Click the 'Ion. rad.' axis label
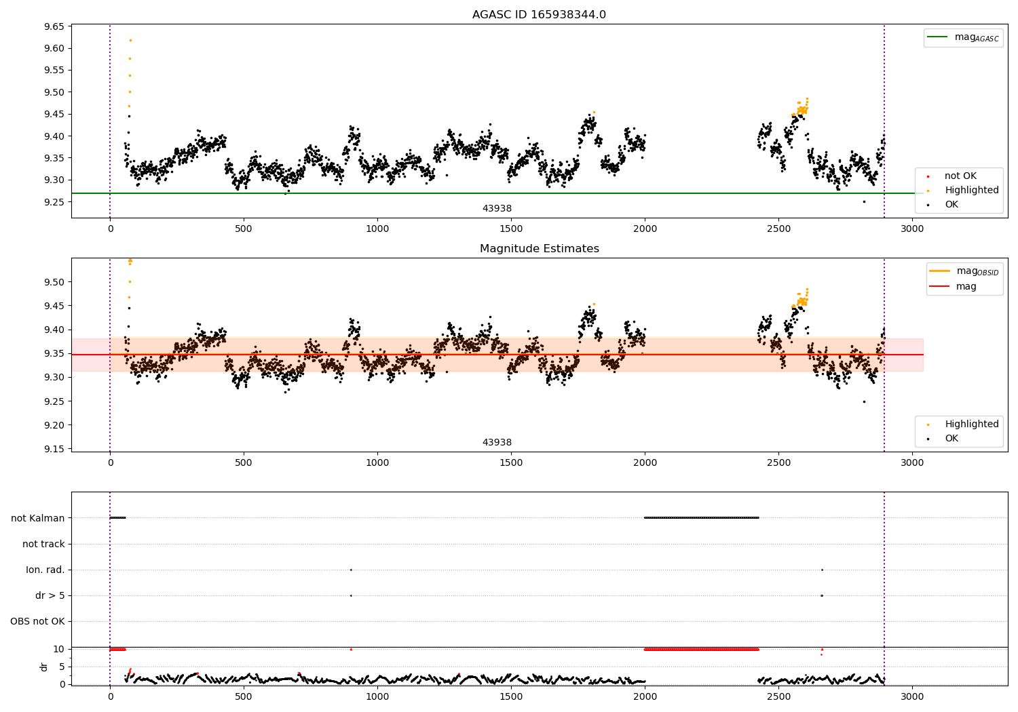Image resolution: width=1018 pixels, height=712 pixels. [x=45, y=570]
